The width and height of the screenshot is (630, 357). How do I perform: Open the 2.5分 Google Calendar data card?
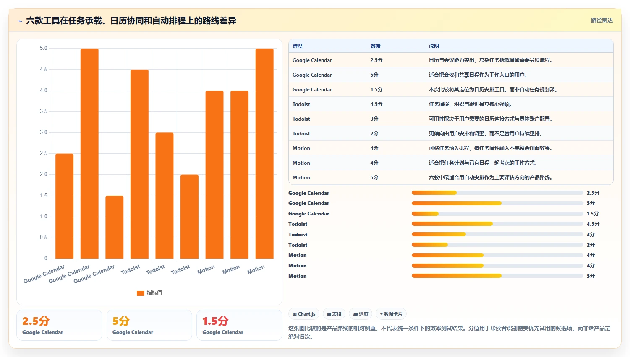pyautogui.click(x=59, y=325)
